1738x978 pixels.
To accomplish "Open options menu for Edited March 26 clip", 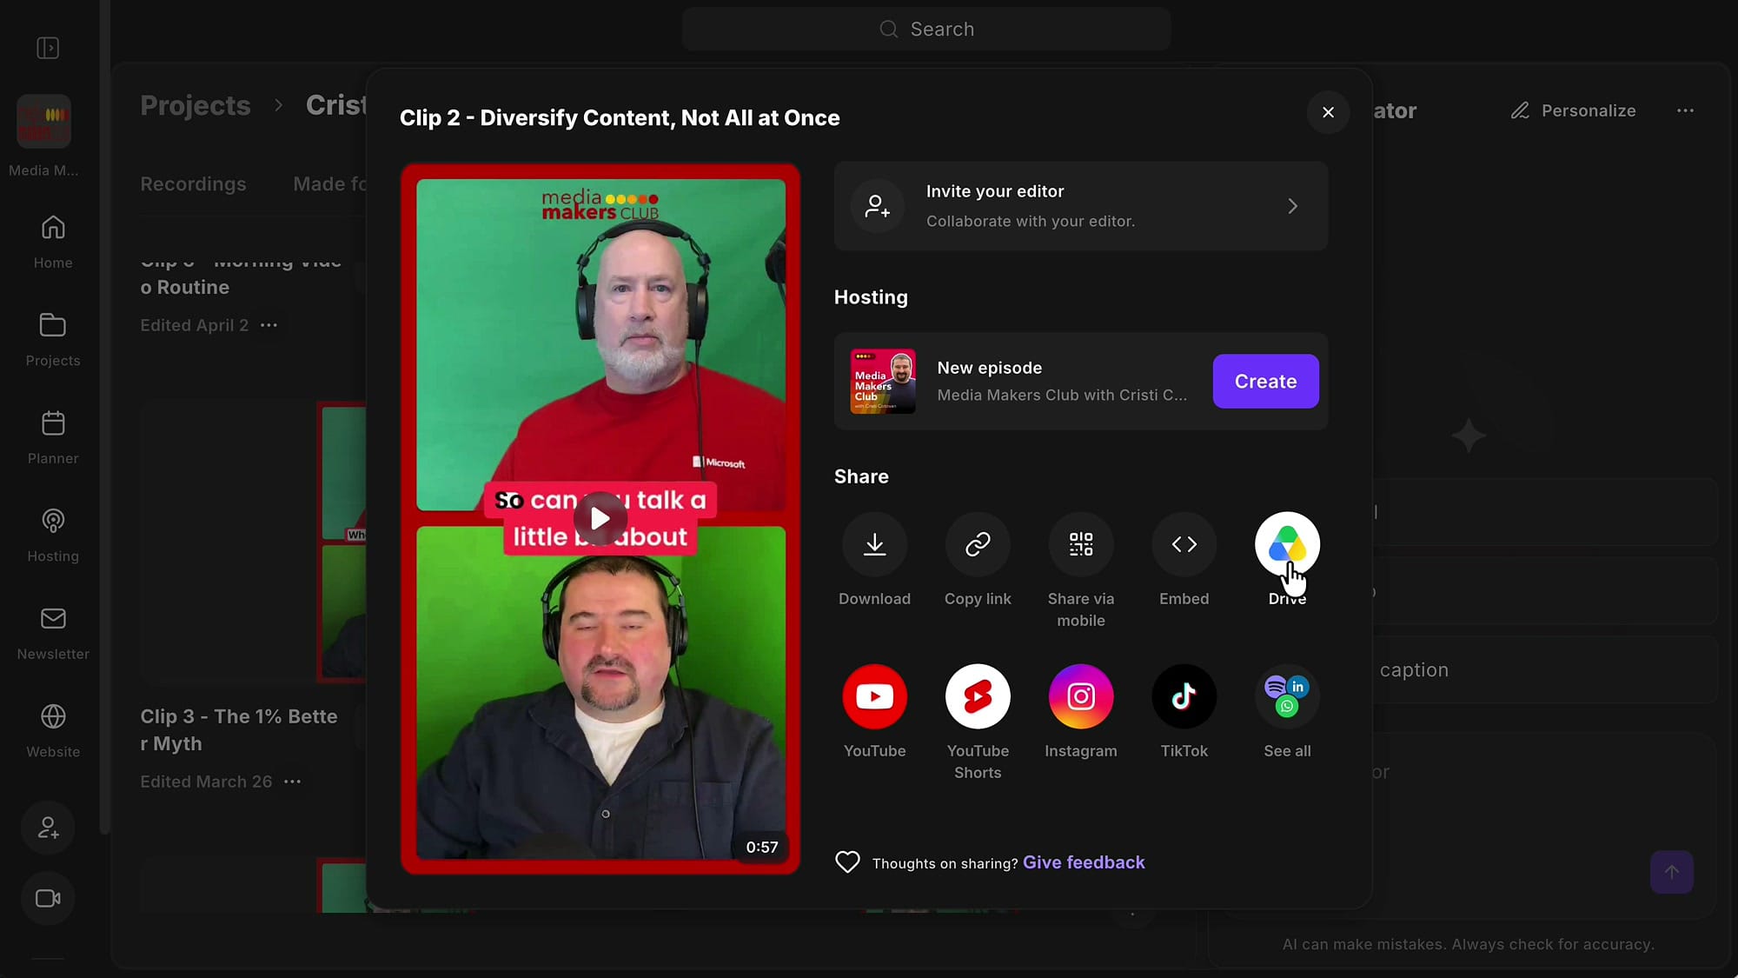I will pyautogui.click(x=292, y=782).
